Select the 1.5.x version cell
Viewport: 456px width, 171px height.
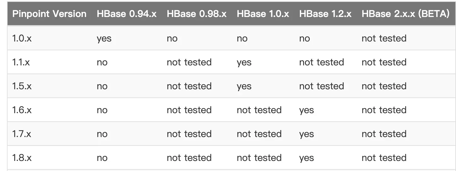(x=22, y=86)
